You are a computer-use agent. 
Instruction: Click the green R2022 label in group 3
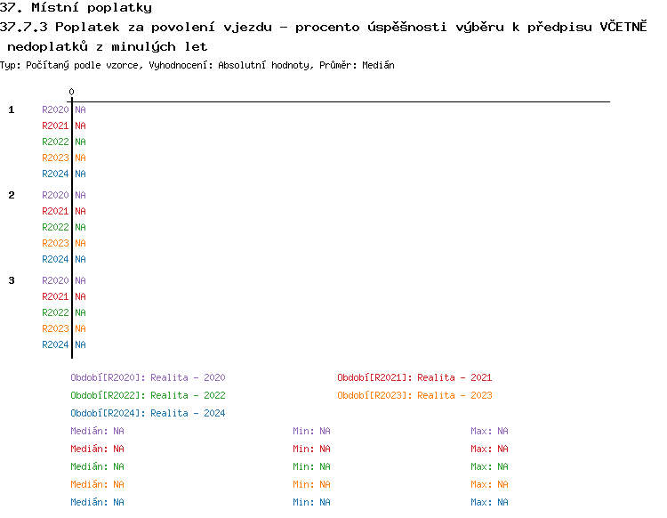click(x=55, y=312)
